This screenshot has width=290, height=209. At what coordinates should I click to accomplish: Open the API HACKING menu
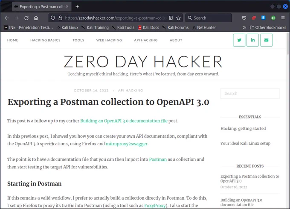point(146,40)
